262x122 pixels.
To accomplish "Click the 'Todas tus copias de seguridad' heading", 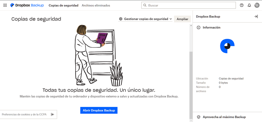I will 99,90.
